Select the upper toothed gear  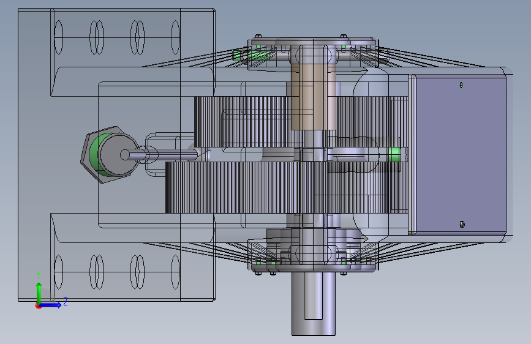point(244,122)
